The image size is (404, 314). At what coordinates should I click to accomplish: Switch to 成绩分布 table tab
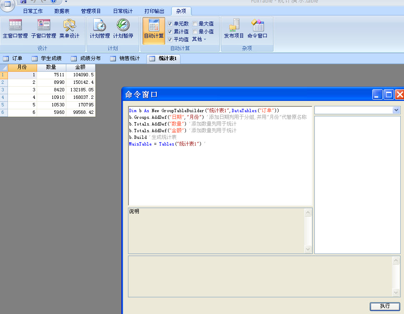coord(86,58)
